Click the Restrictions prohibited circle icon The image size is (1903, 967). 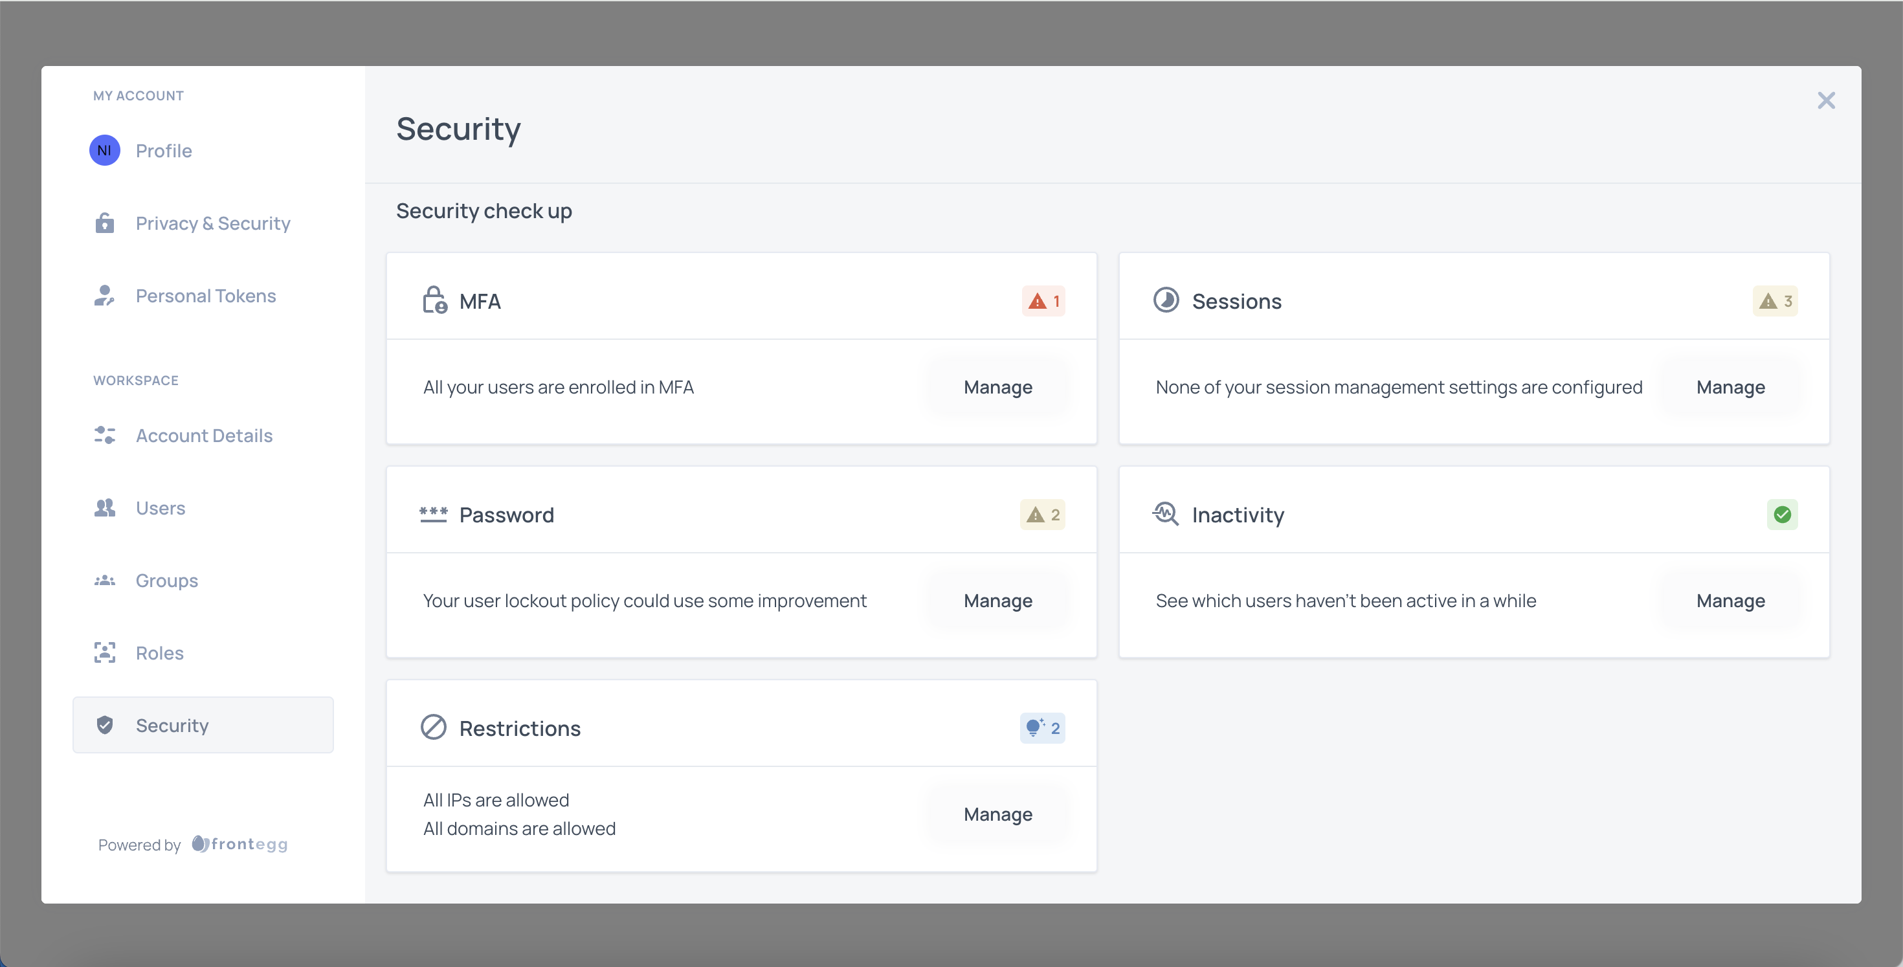pyautogui.click(x=434, y=728)
